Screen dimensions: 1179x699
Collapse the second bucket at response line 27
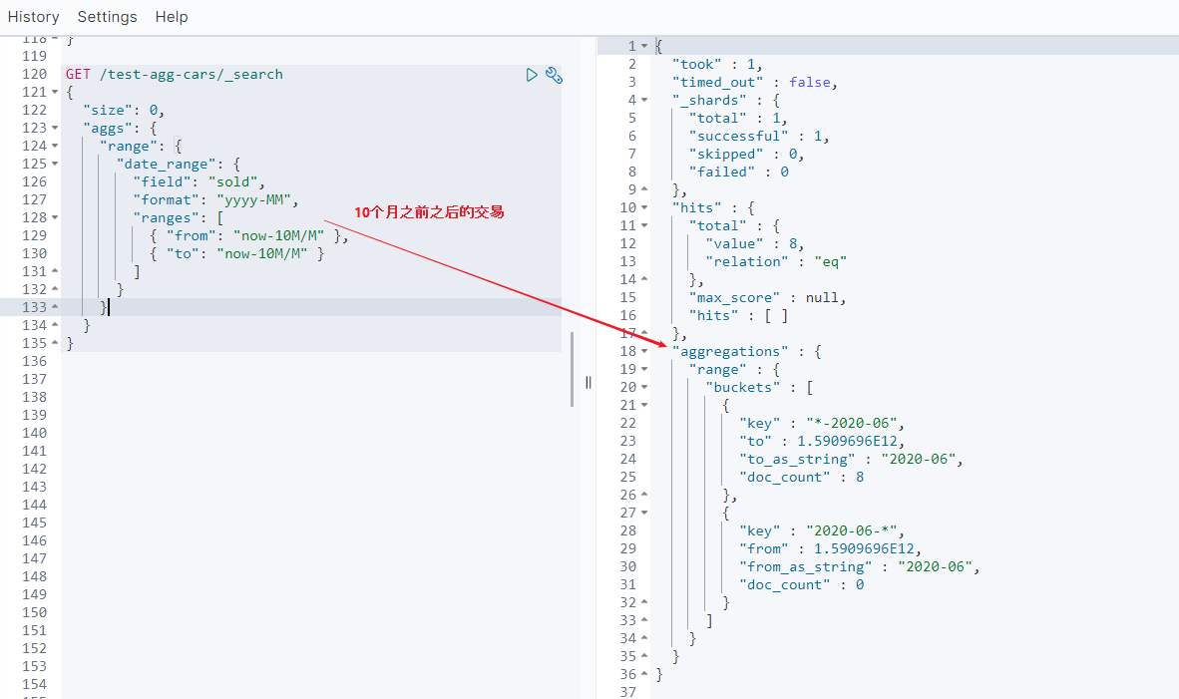click(644, 514)
